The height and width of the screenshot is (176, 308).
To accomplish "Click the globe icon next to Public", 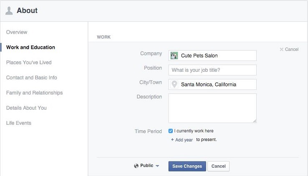I will pos(136,166).
